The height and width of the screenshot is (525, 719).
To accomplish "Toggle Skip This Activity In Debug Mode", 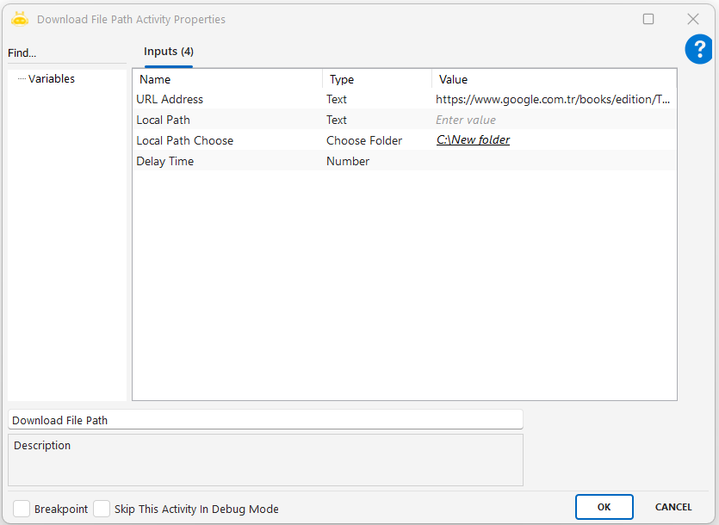I will pyautogui.click(x=102, y=509).
